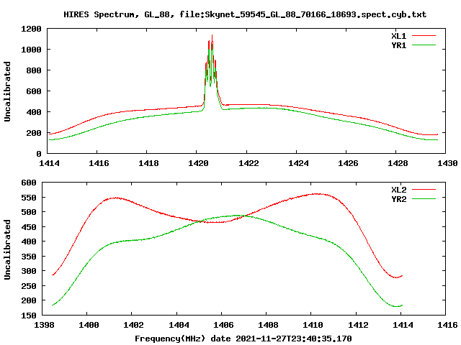
Task: Click the 1428 x-axis tick label
Action: click(398, 163)
